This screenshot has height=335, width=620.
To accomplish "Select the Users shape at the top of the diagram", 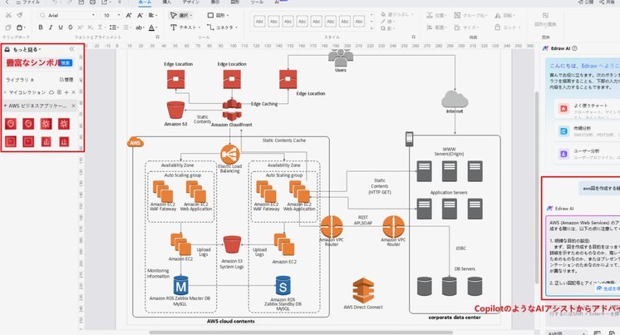I will coord(341,58).
